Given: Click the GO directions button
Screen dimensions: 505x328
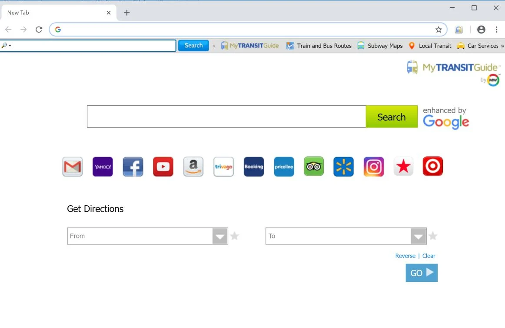Looking at the screenshot, I should 422,273.
